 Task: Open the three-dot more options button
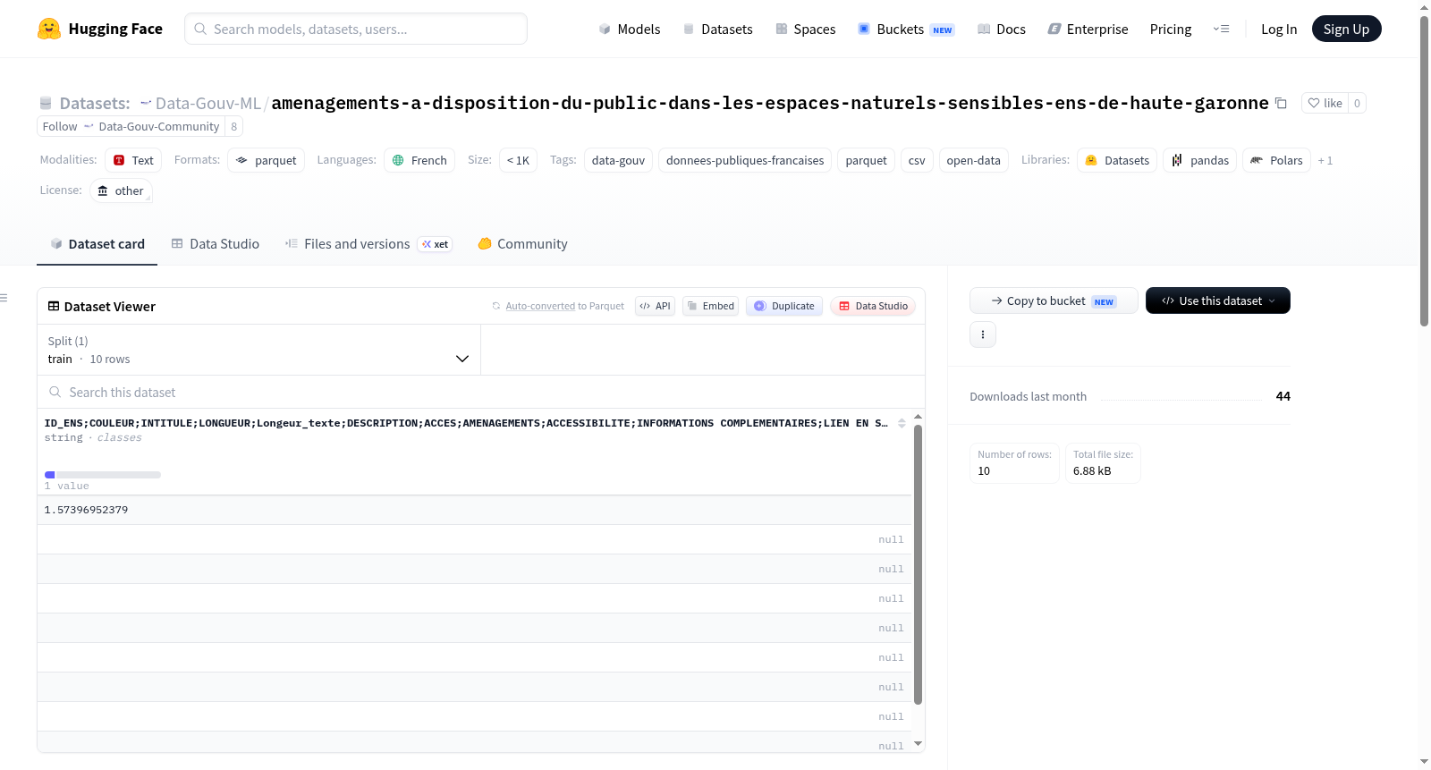pyautogui.click(x=983, y=334)
